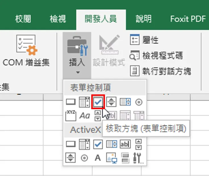
Task: Insert form control scroll bar
Action: [x=98, y=116]
